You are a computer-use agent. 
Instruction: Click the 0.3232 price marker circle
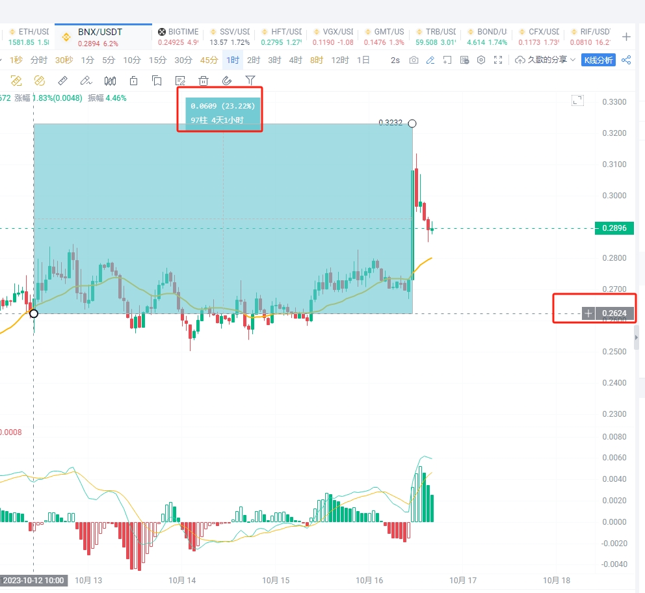click(412, 123)
